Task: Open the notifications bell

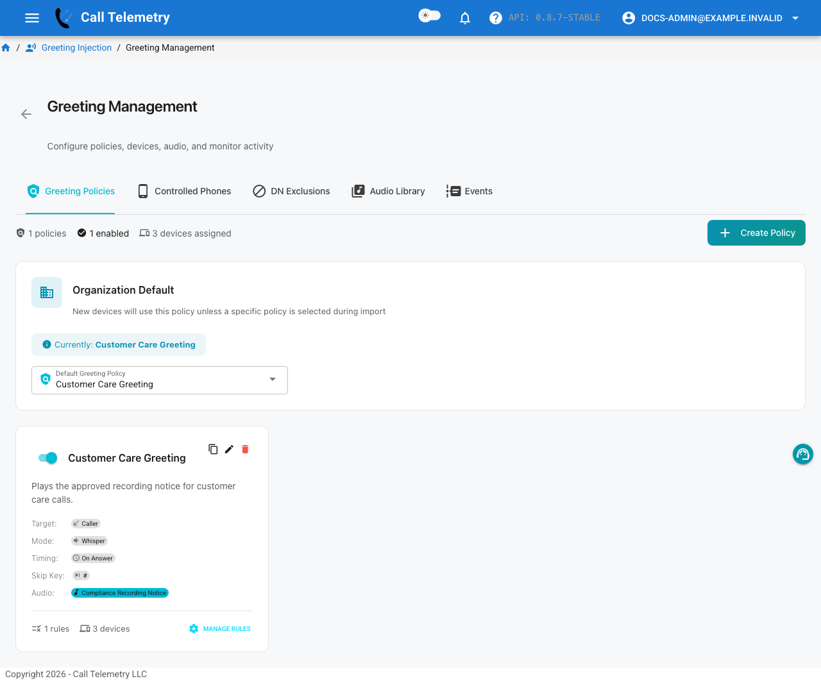Action: [x=465, y=18]
